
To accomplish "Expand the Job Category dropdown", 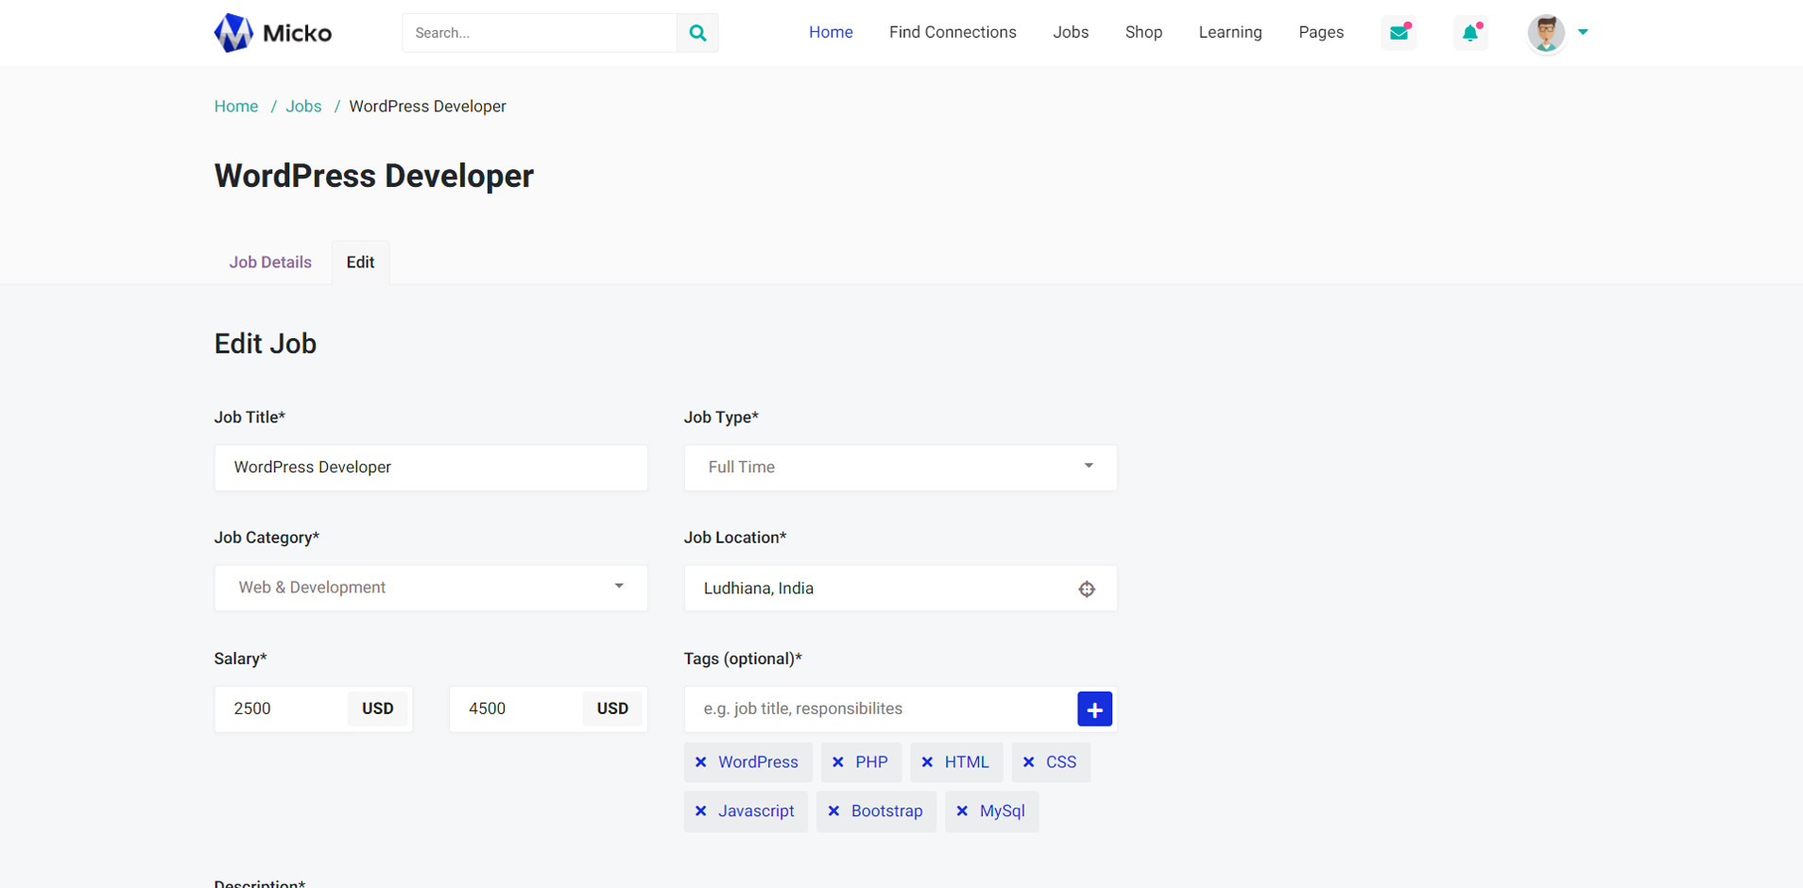I will (431, 588).
